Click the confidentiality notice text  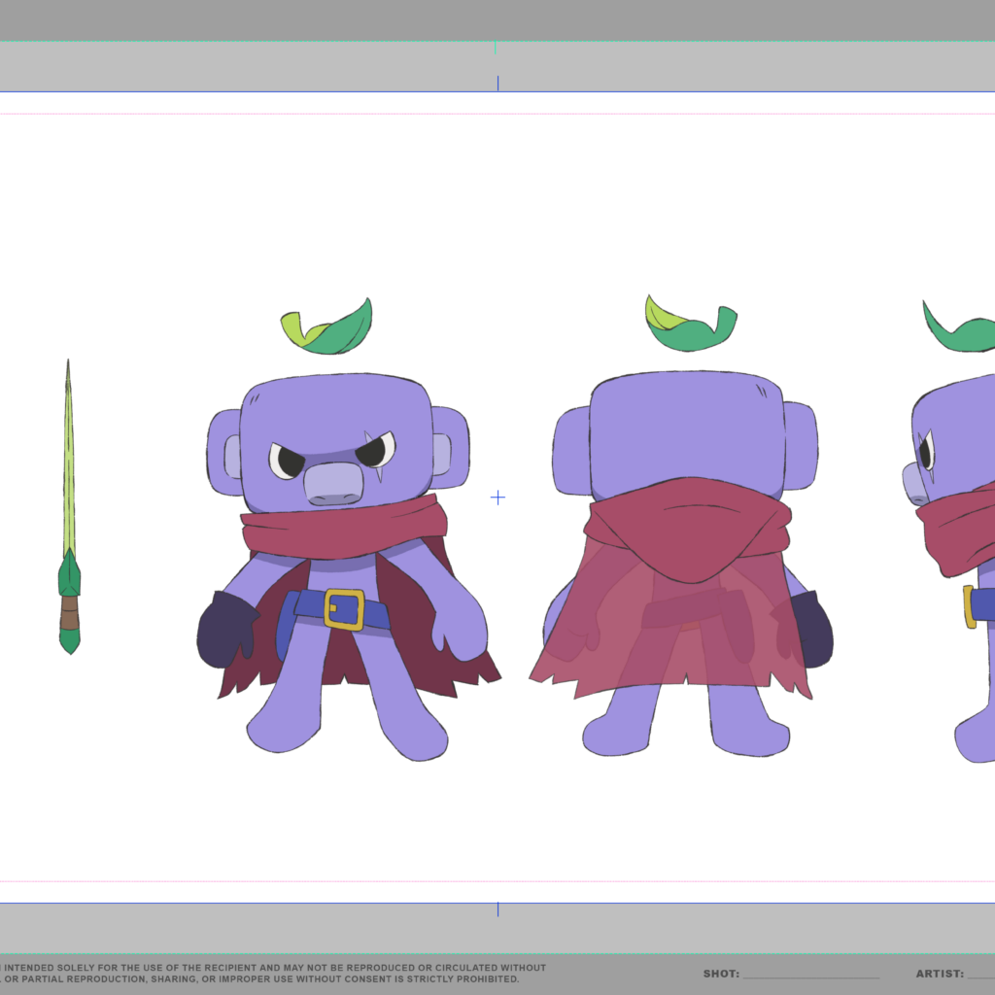click(272, 974)
